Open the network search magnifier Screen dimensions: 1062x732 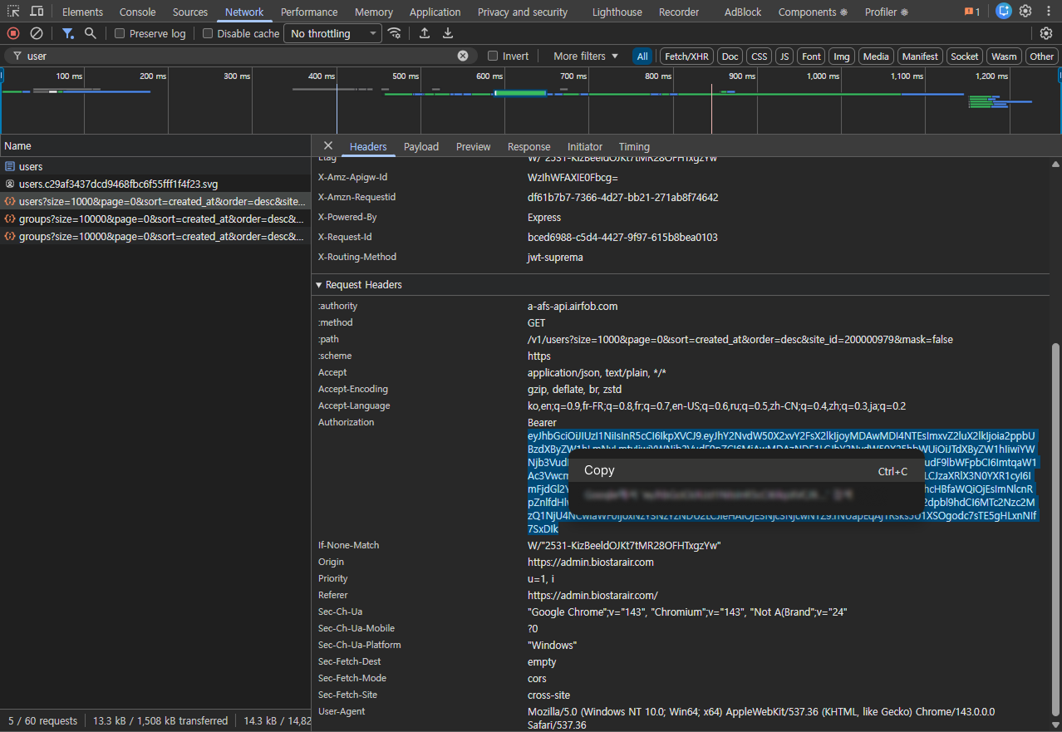pos(91,33)
